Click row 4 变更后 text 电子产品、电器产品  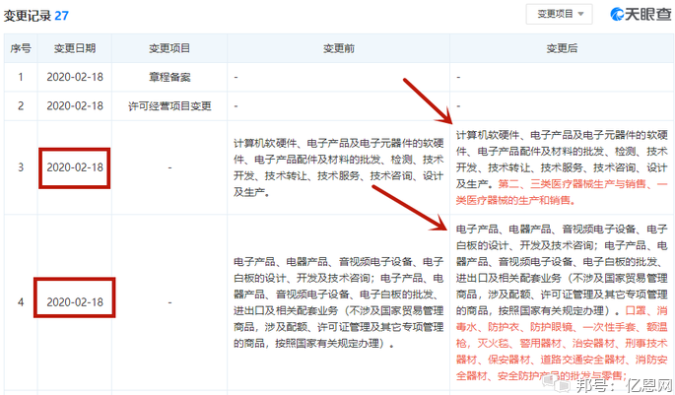coord(504,229)
